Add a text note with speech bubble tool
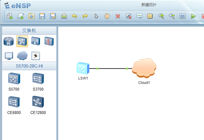The image size is (204, 140). click(x=139, y=16)
